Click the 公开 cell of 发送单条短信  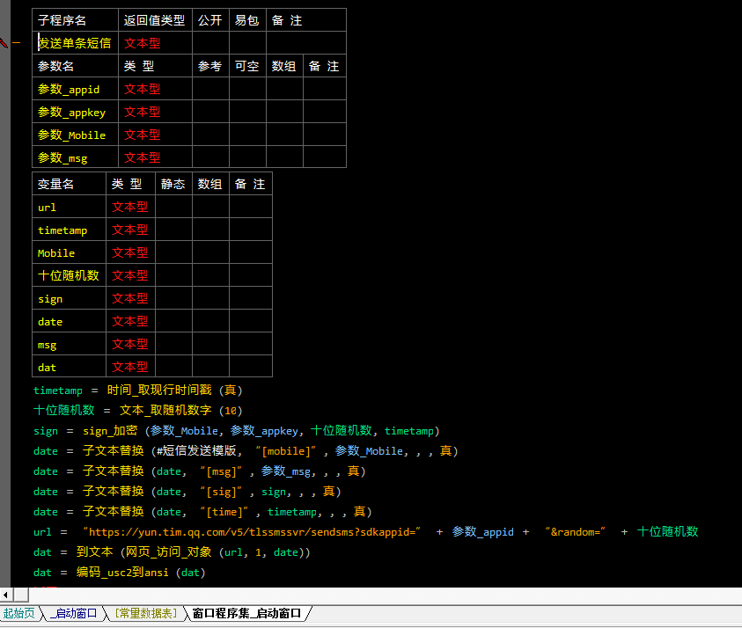(x=210, y=43)
